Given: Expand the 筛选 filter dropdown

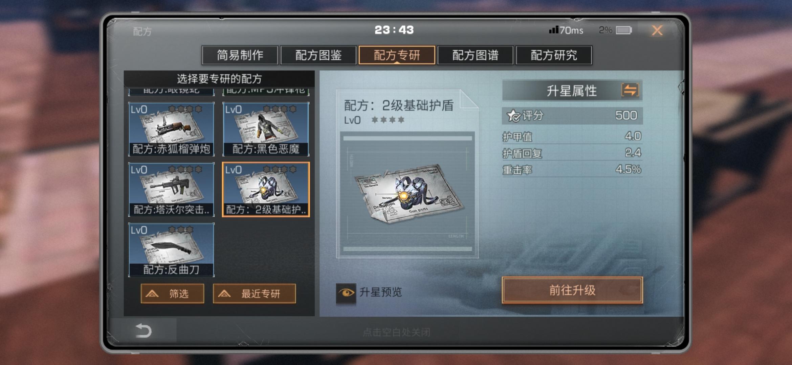Looking at the screenshot, I should (x=172, y=293).
